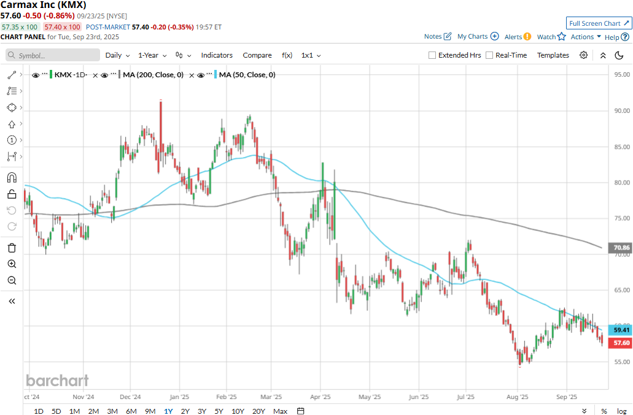
Task: Open the Actions dropdown menu
Action: point(586,37)
